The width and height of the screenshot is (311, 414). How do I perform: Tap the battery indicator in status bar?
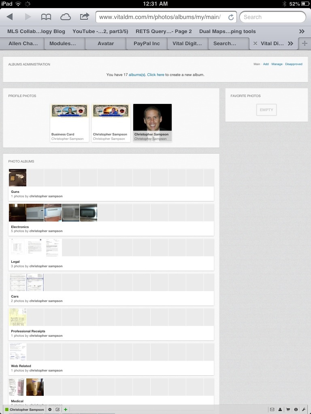pos(305,4)
